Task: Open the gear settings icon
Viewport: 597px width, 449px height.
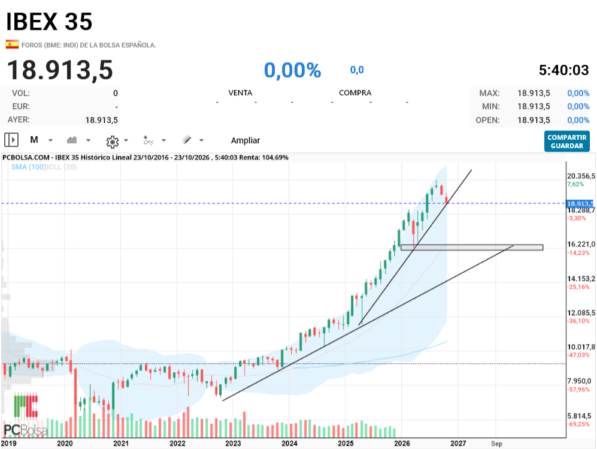Action: [x=113, y=142]
